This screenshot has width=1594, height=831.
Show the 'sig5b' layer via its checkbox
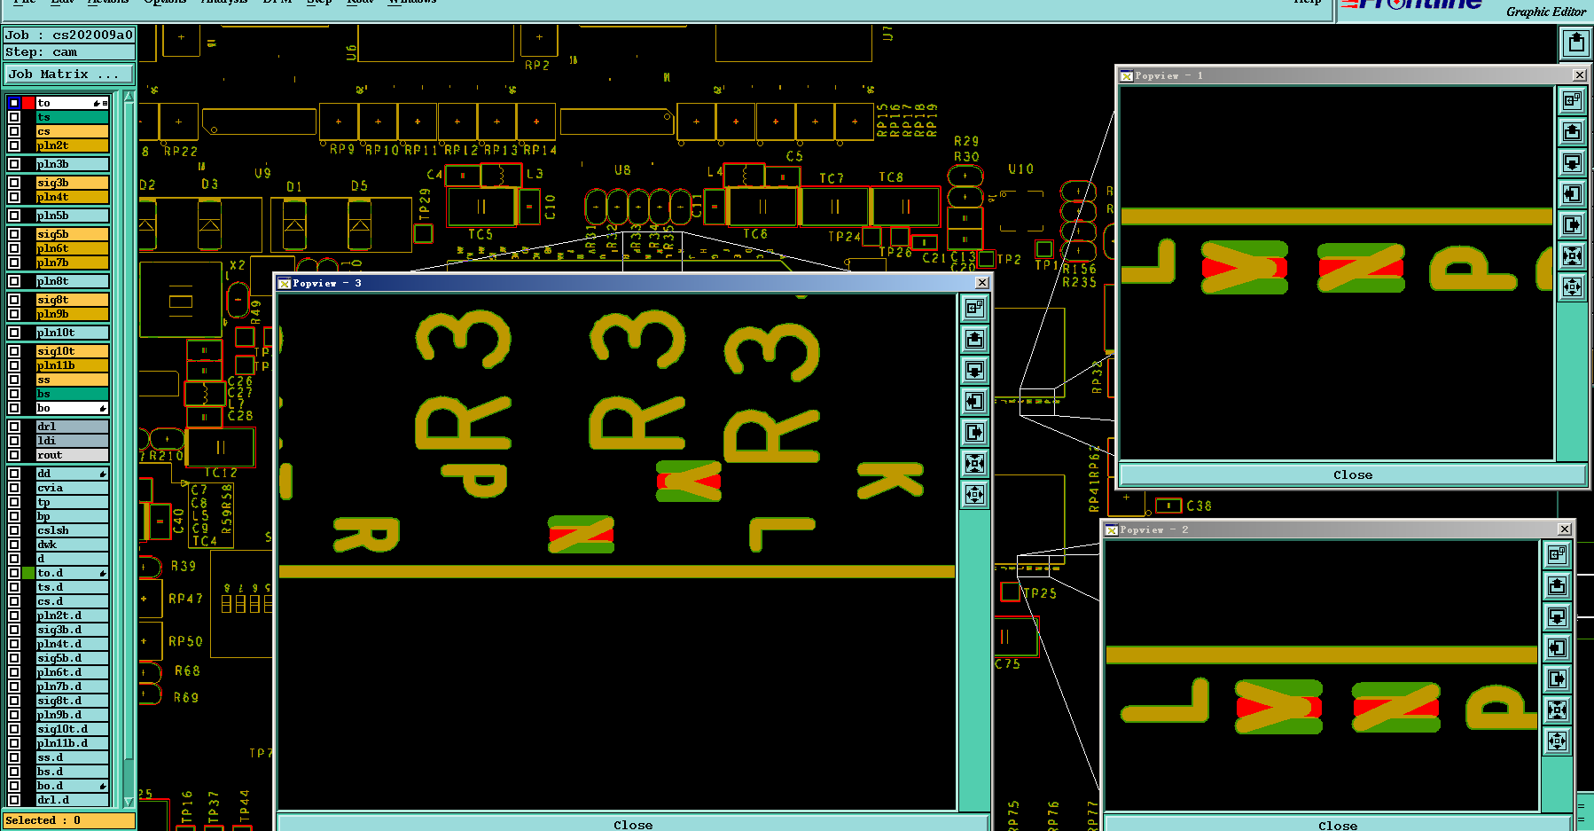(x=14, y=234)
